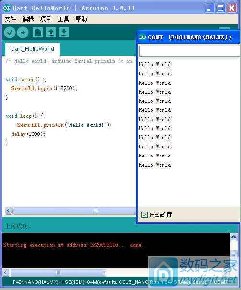Image resolution: width=241 pixels, height=290 pixels.
Task: Click the 上传成功 status message
Action: (x=18, y=226)
